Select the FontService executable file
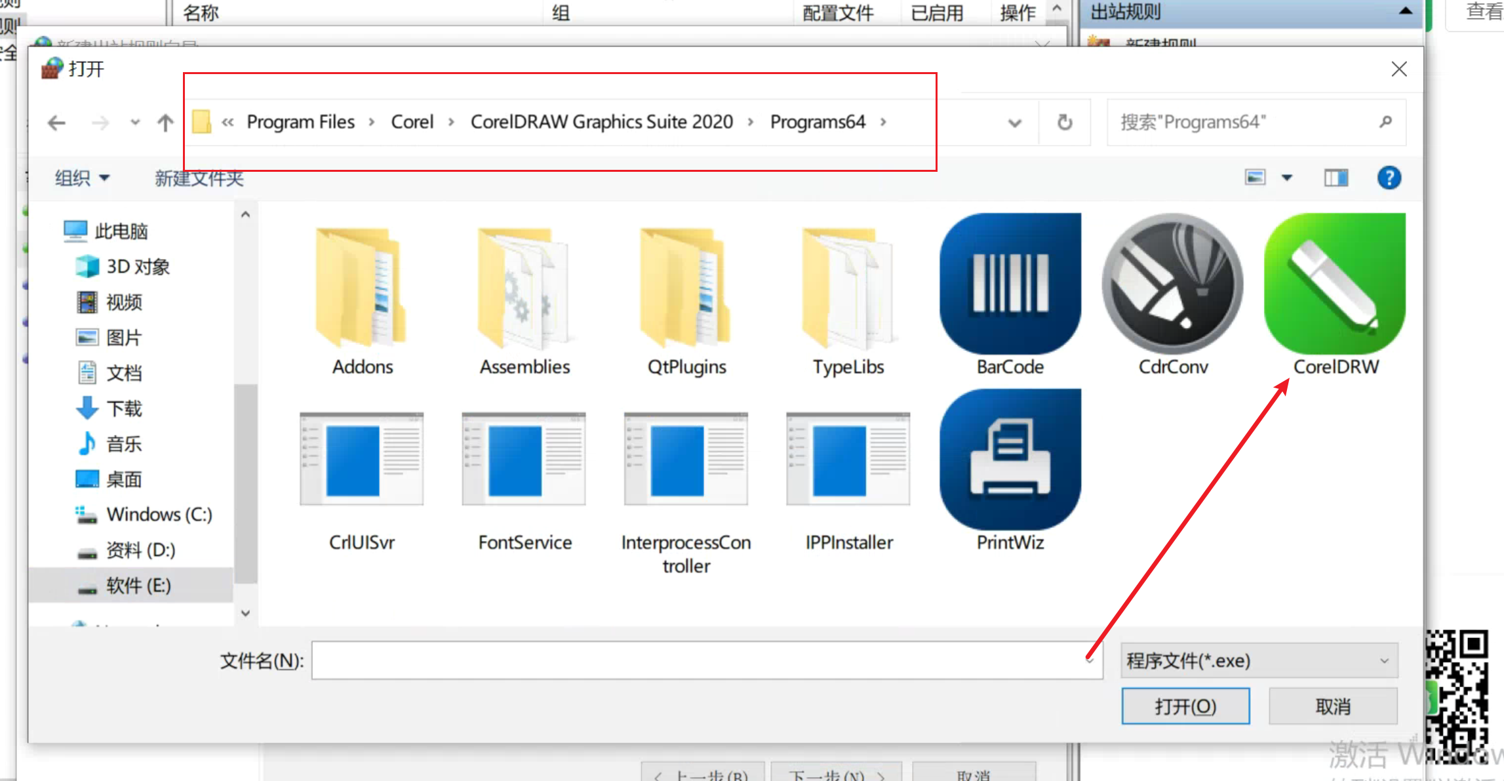Screen dimensions: 1504x781 (524, 459)
